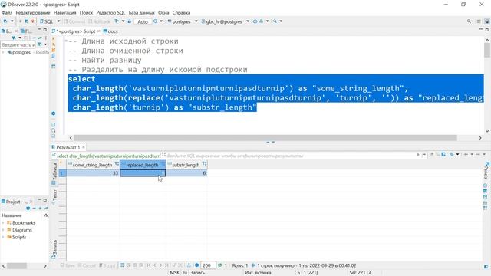Screen dimensions: 491x276
Task: Expand the postgres connection tree node
Action: (x=3, y=53)
